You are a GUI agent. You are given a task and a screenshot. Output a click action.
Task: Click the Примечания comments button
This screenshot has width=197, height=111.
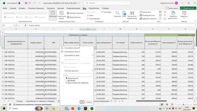(172, 8)
